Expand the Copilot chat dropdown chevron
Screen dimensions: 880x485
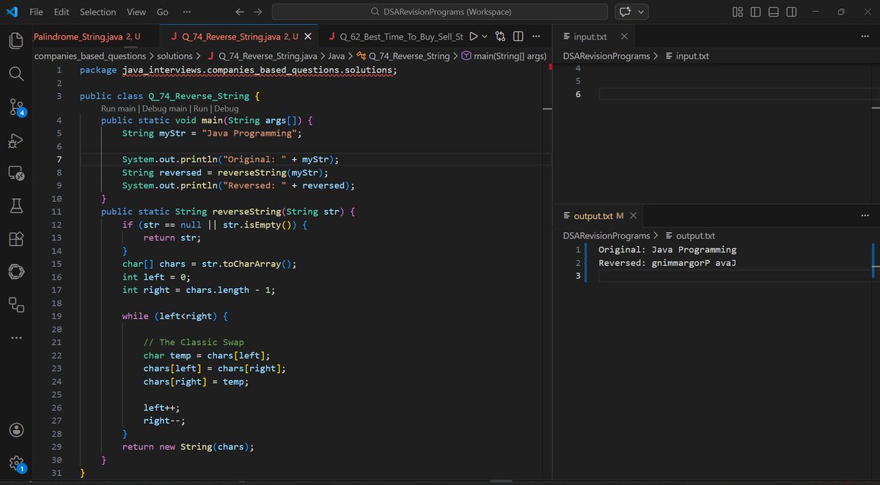click(x=642, y=12)
